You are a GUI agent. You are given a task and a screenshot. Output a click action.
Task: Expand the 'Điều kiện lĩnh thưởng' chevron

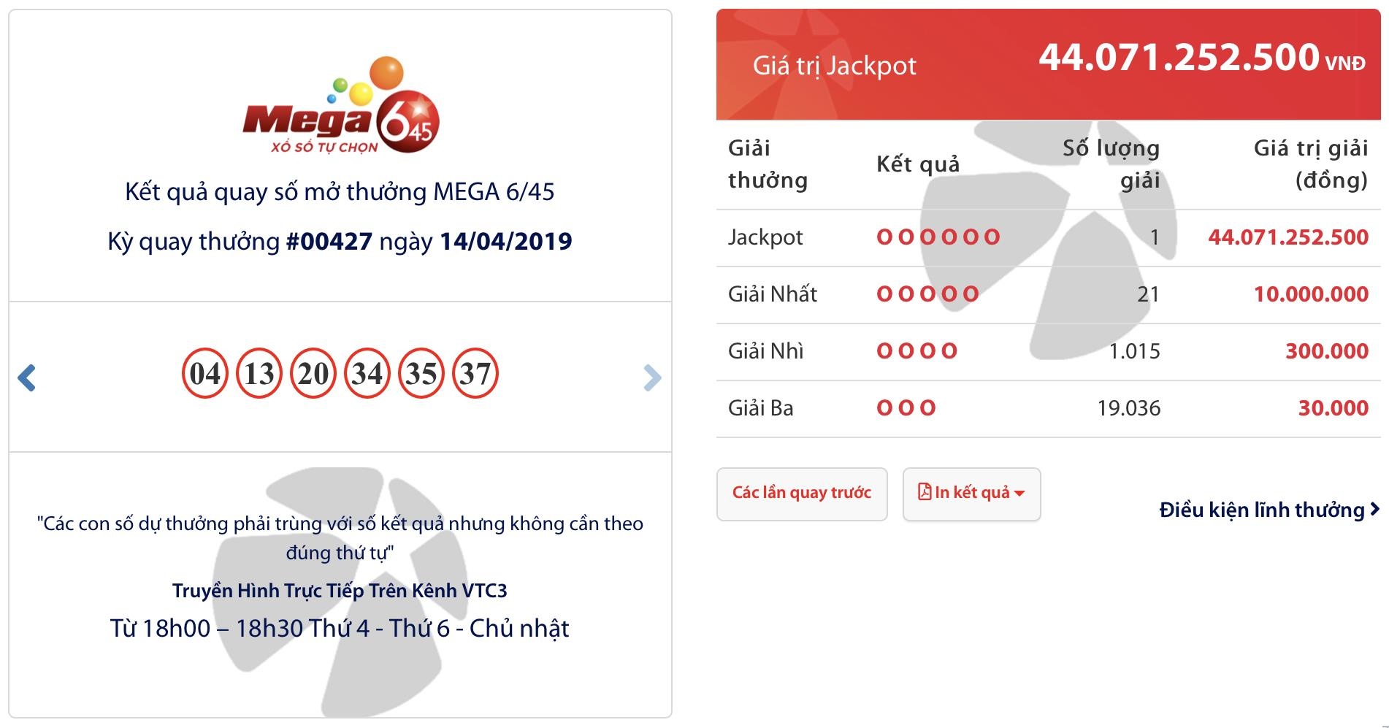tap(1375, 509)
